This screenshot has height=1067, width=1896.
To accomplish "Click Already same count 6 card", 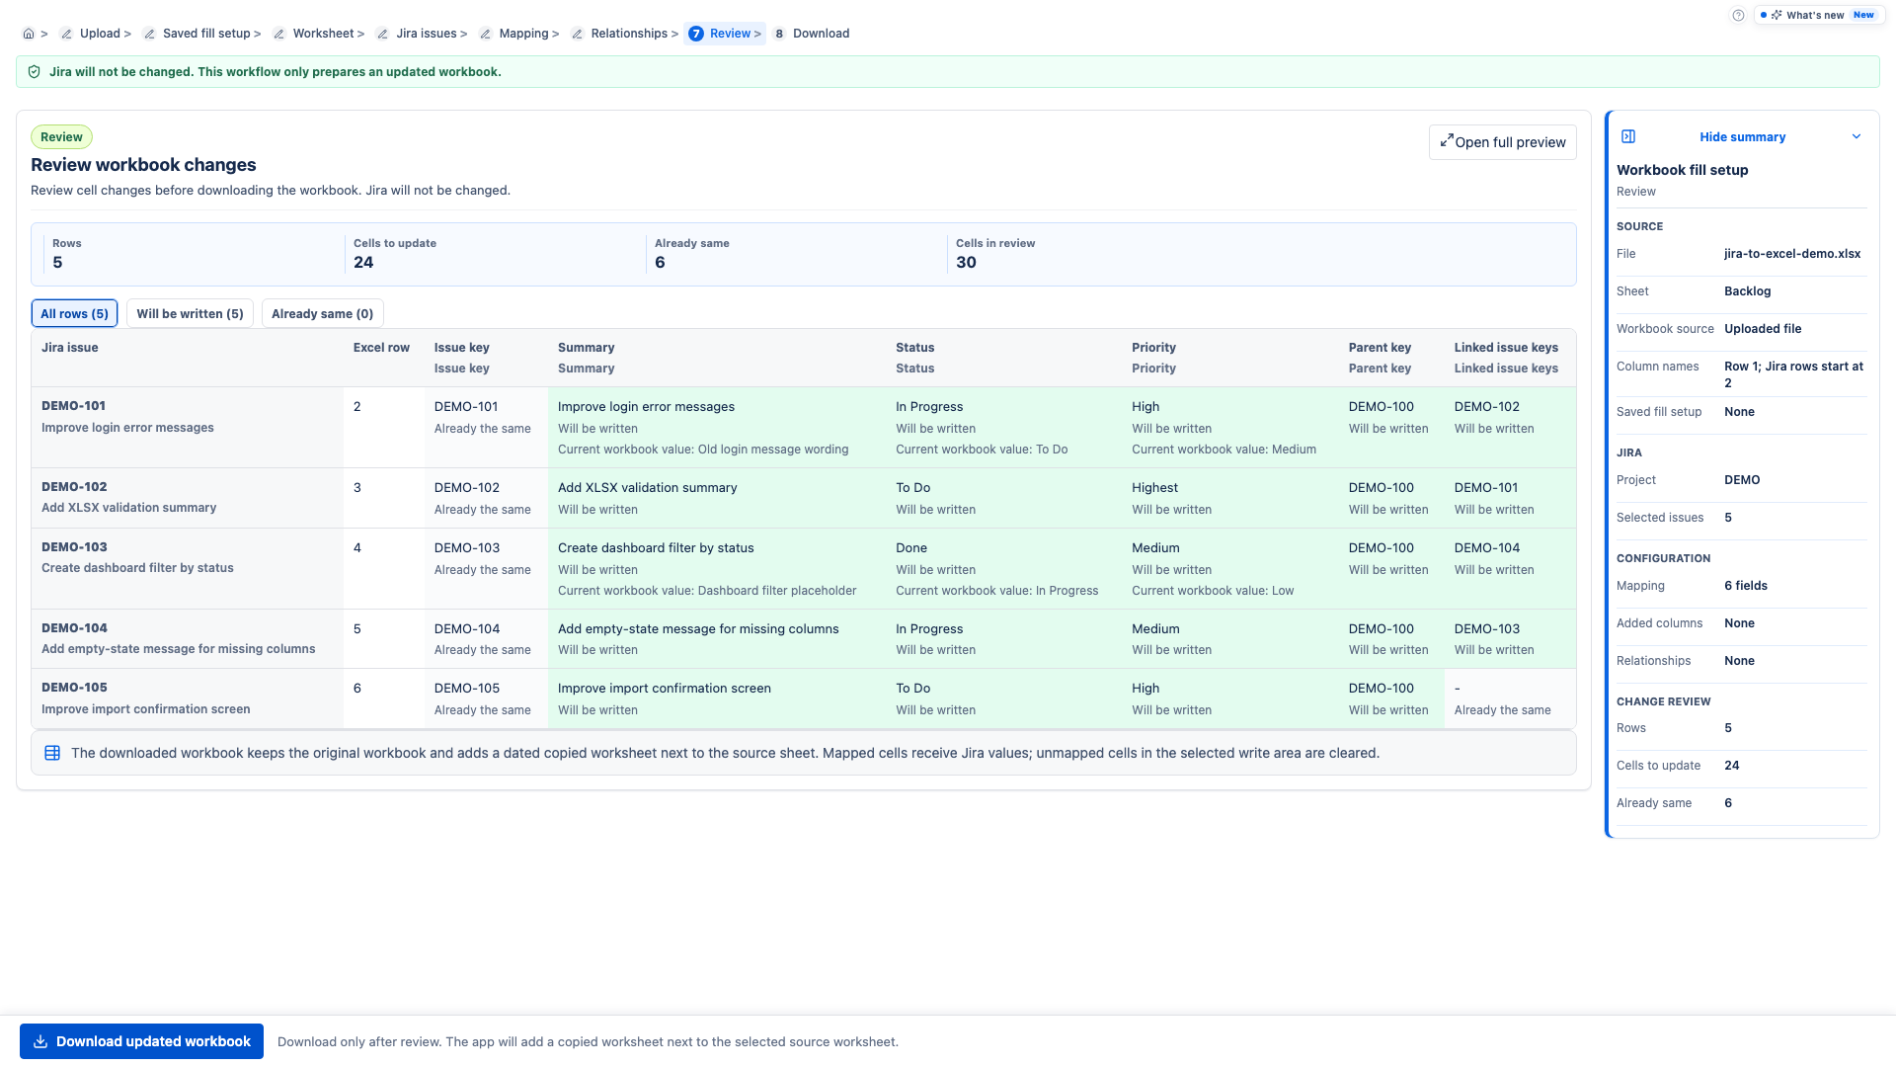I will (x=795, y=254).
